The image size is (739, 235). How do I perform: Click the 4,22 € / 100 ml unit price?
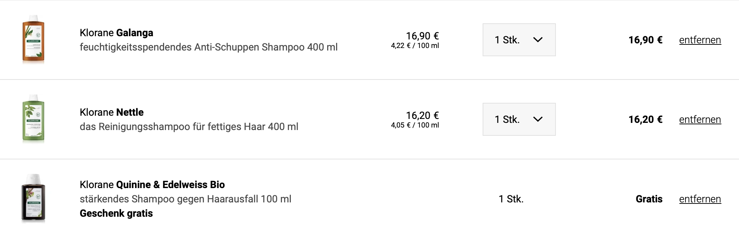tap(415, 46)
